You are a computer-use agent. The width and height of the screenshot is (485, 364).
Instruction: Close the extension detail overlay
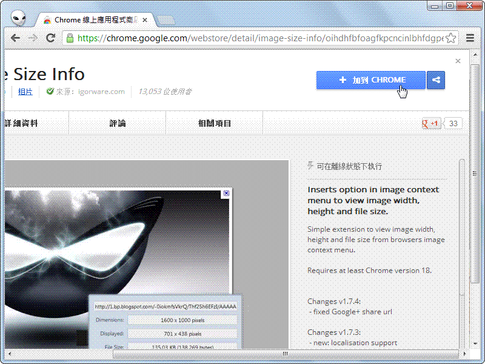458,61
